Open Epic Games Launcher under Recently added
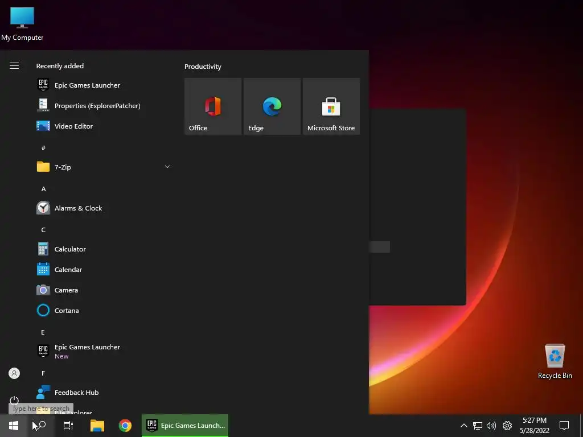 104,85
